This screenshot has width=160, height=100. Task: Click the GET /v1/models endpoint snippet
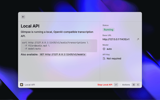pyautogui.click(x=63, y=54)
